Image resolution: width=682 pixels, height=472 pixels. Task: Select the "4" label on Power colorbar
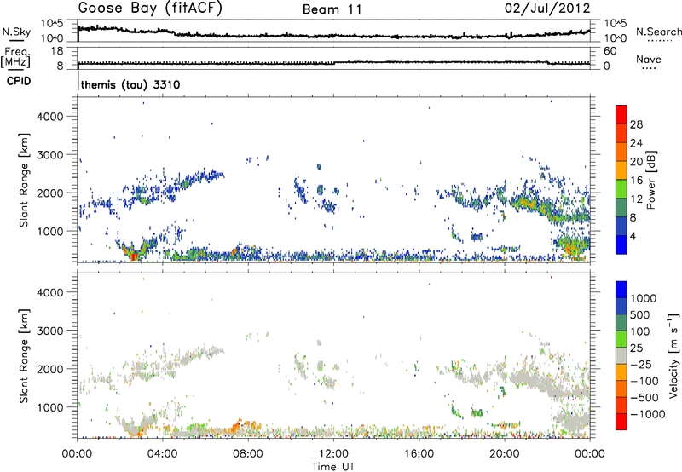point(633,237)
